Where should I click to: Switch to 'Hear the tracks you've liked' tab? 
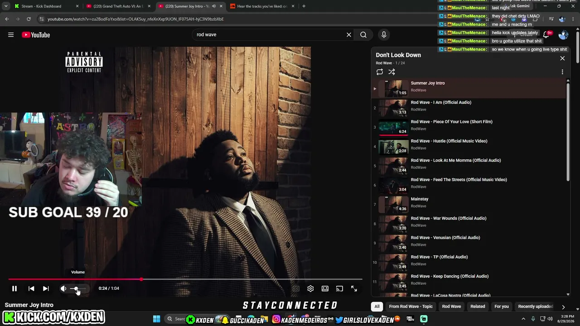(x=262, y=6)
